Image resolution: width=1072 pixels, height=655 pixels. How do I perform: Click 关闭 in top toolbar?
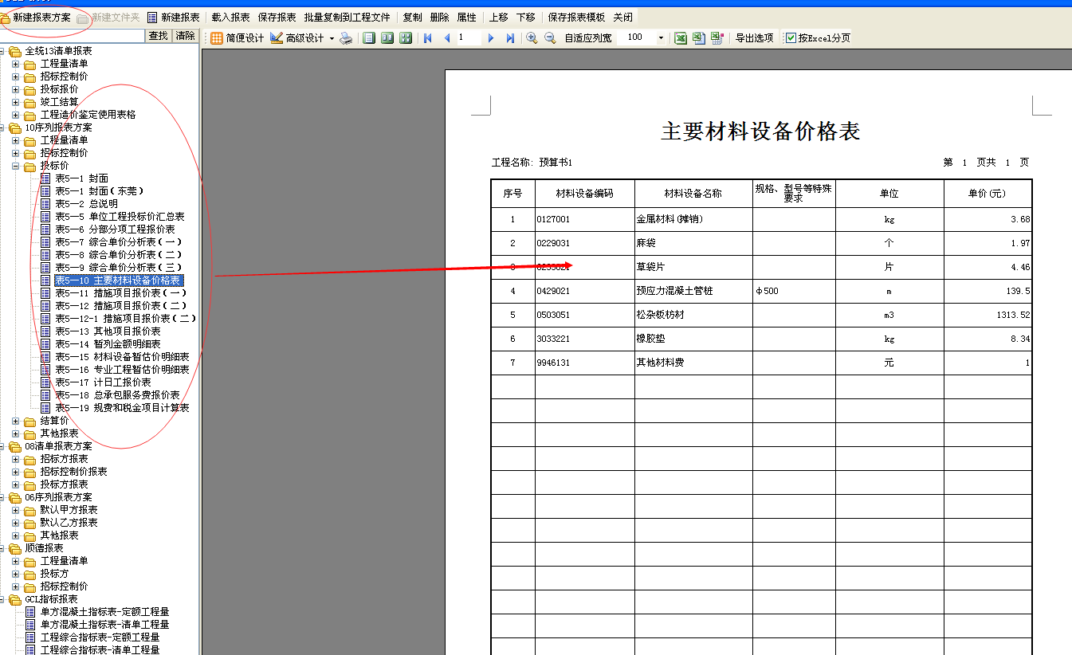point(622,17)
